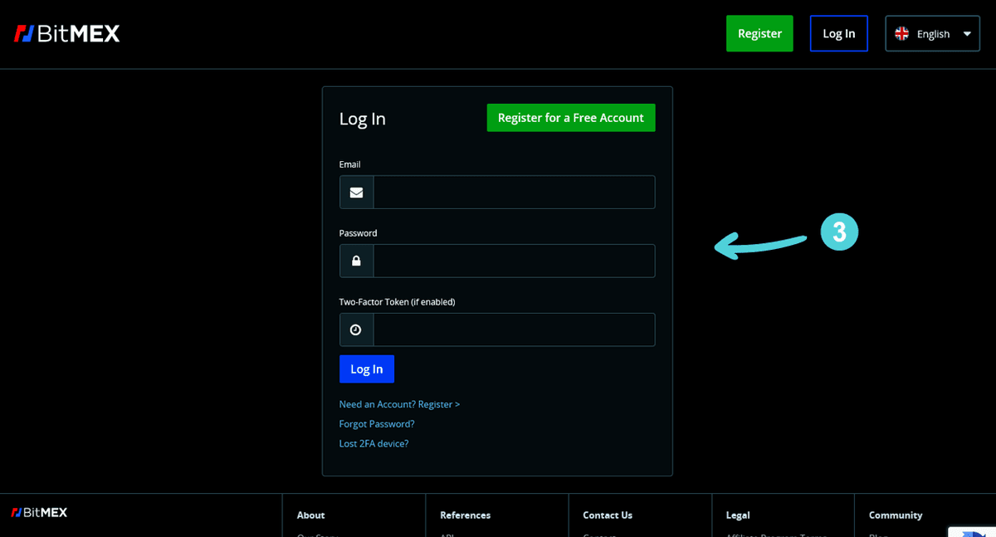The image size is (996, 537).
Task: Click the footer BitMEX logo
Action: pyautogui.click(x=39, y=512)
